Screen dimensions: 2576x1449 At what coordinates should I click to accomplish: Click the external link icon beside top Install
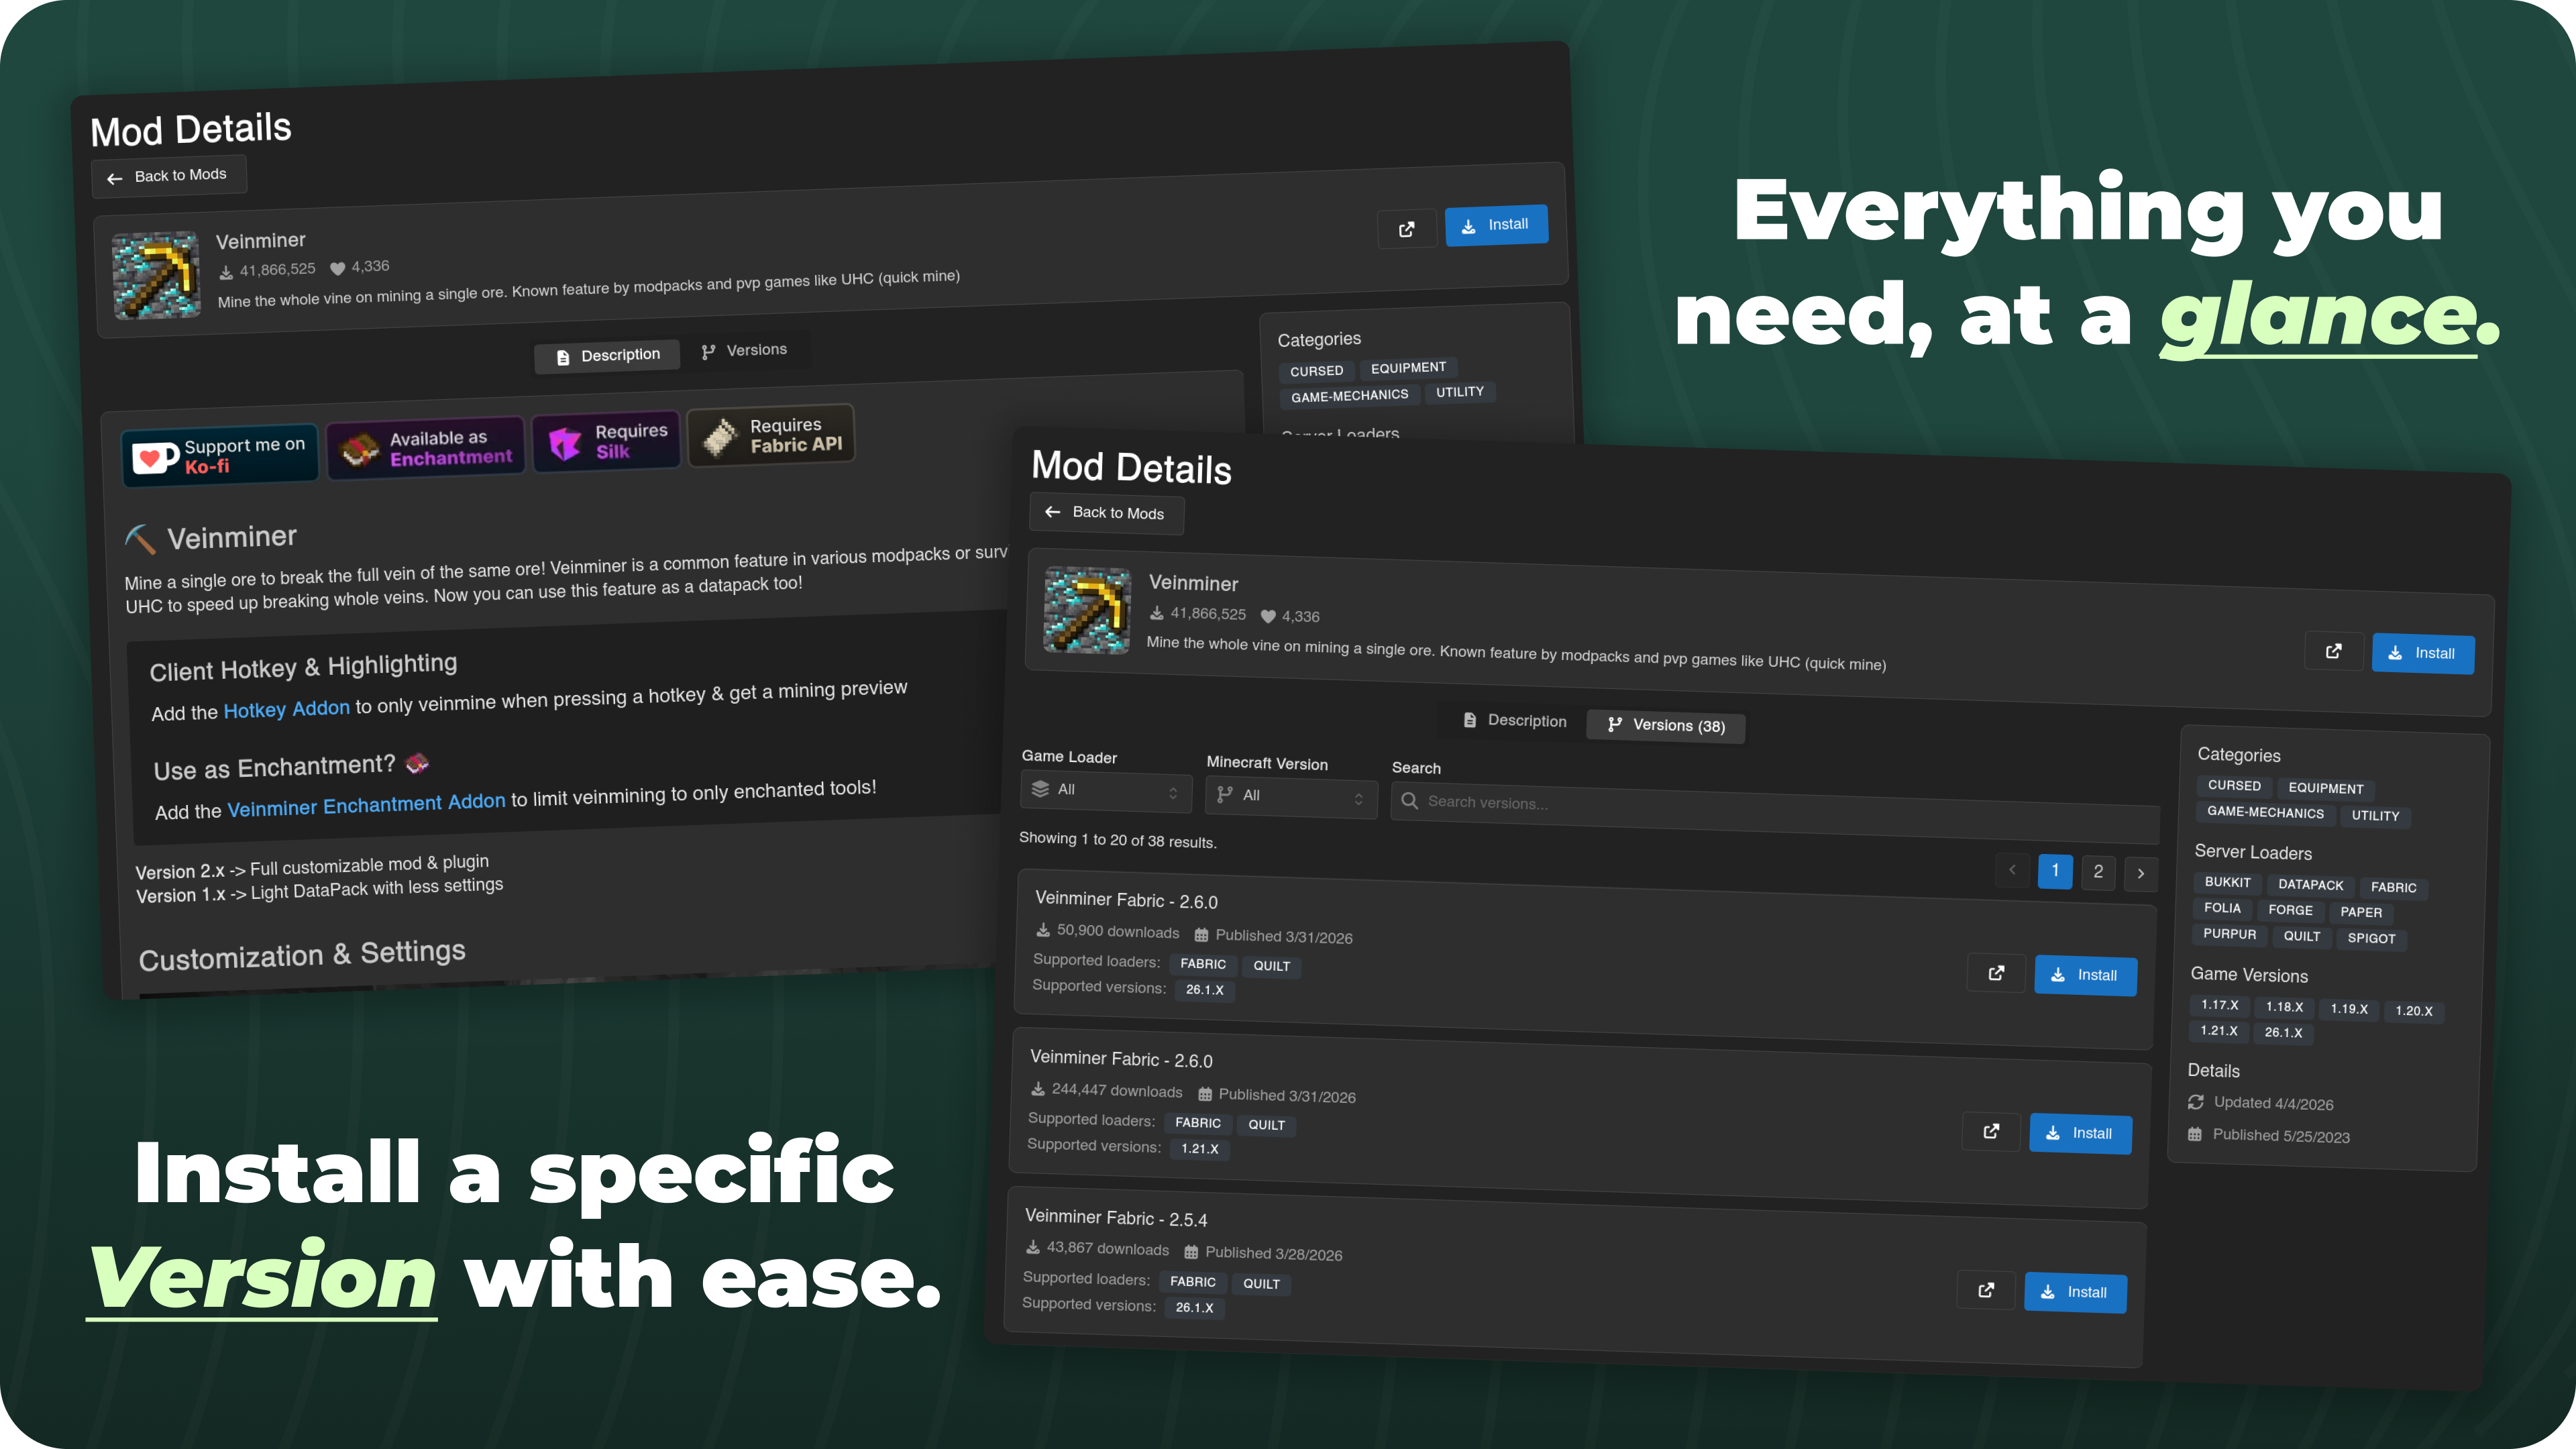(1406, 229)
